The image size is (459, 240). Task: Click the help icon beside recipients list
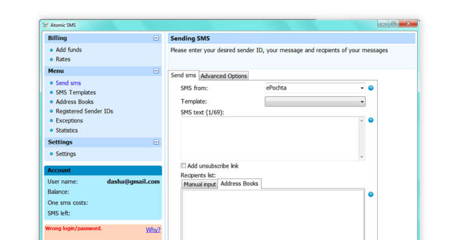pyautogui.click(x=371, y=195)
